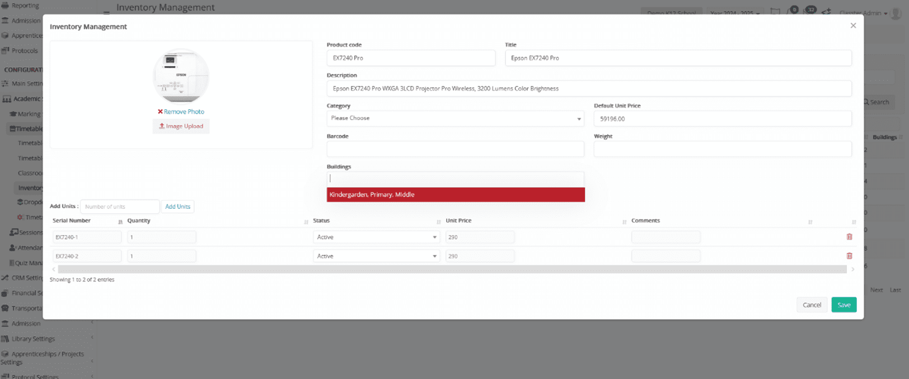Screen dimensions: 909x379
Task: Delete the EX7240-2 unit row
Action: [x=849, y=256]
